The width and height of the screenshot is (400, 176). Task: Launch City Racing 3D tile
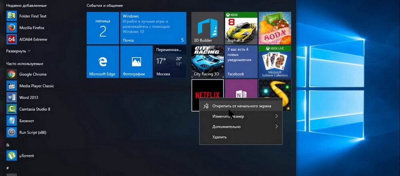(x=208, y=61)
